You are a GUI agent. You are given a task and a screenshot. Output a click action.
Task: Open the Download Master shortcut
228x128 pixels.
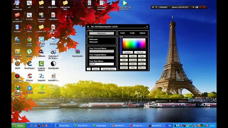[x=41, y=17]
